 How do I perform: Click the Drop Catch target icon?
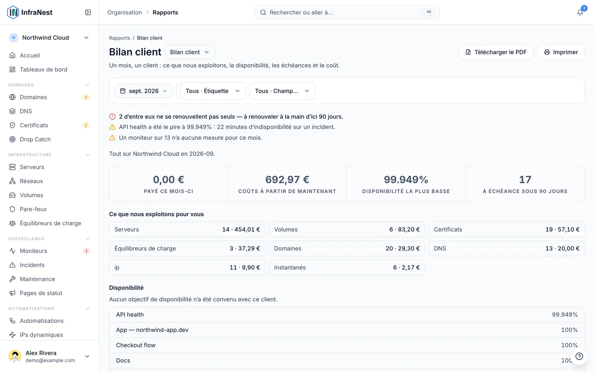[x=12, y=139]
